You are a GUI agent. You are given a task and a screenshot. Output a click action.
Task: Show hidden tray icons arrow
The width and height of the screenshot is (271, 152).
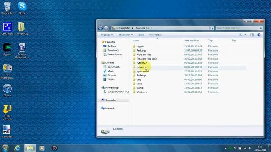[226, 148]
